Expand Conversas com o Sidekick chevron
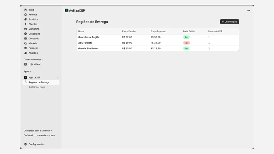The height and width of the screenshot is (154, 274). click(x=51, y=131)
